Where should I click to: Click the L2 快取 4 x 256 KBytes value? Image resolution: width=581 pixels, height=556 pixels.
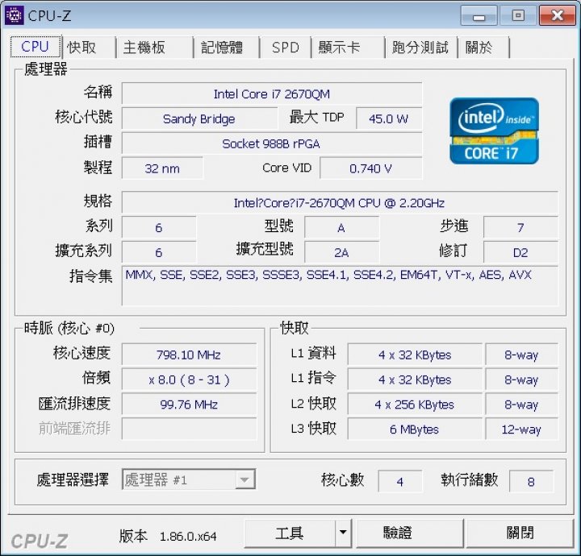pyautogui.click(x=415, y=405)
